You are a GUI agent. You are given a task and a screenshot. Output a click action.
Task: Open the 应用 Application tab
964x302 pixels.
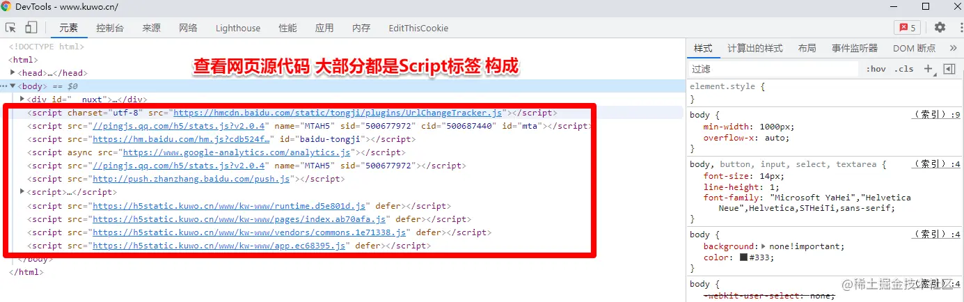(x=324, y=28)
